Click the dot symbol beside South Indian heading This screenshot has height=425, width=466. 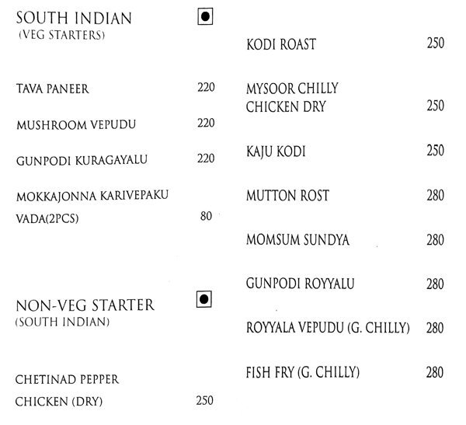(205, 16)
